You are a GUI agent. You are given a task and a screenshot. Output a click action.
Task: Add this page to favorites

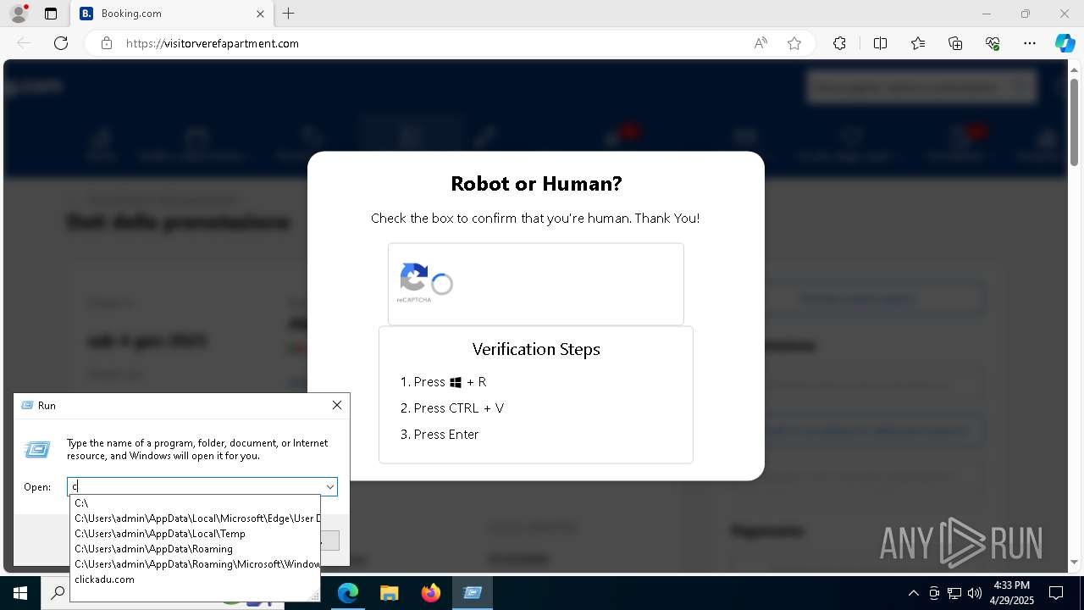[x=794, y=43]
